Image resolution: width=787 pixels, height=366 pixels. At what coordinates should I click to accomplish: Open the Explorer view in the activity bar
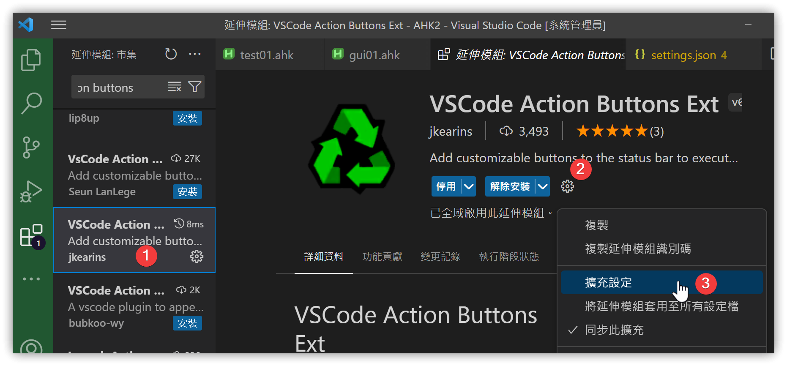pyautogui.click(x=31, y=60)
